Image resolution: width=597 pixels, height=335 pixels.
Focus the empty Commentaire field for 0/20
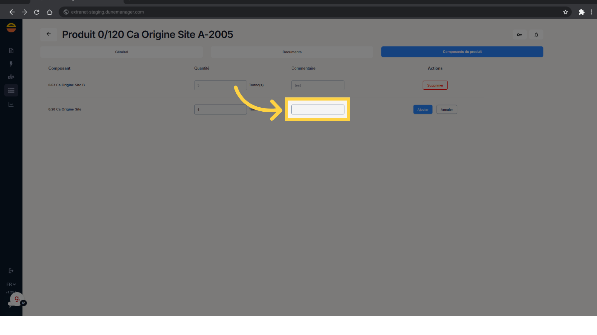coord(317,109)
